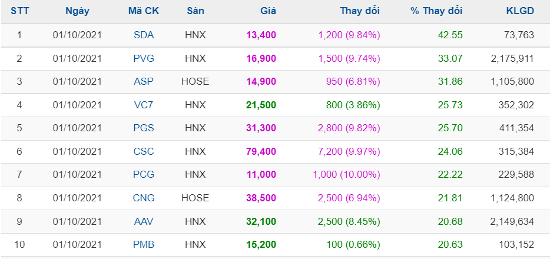
Task: Open the SDA stock code link
Action: coord(144,35)
